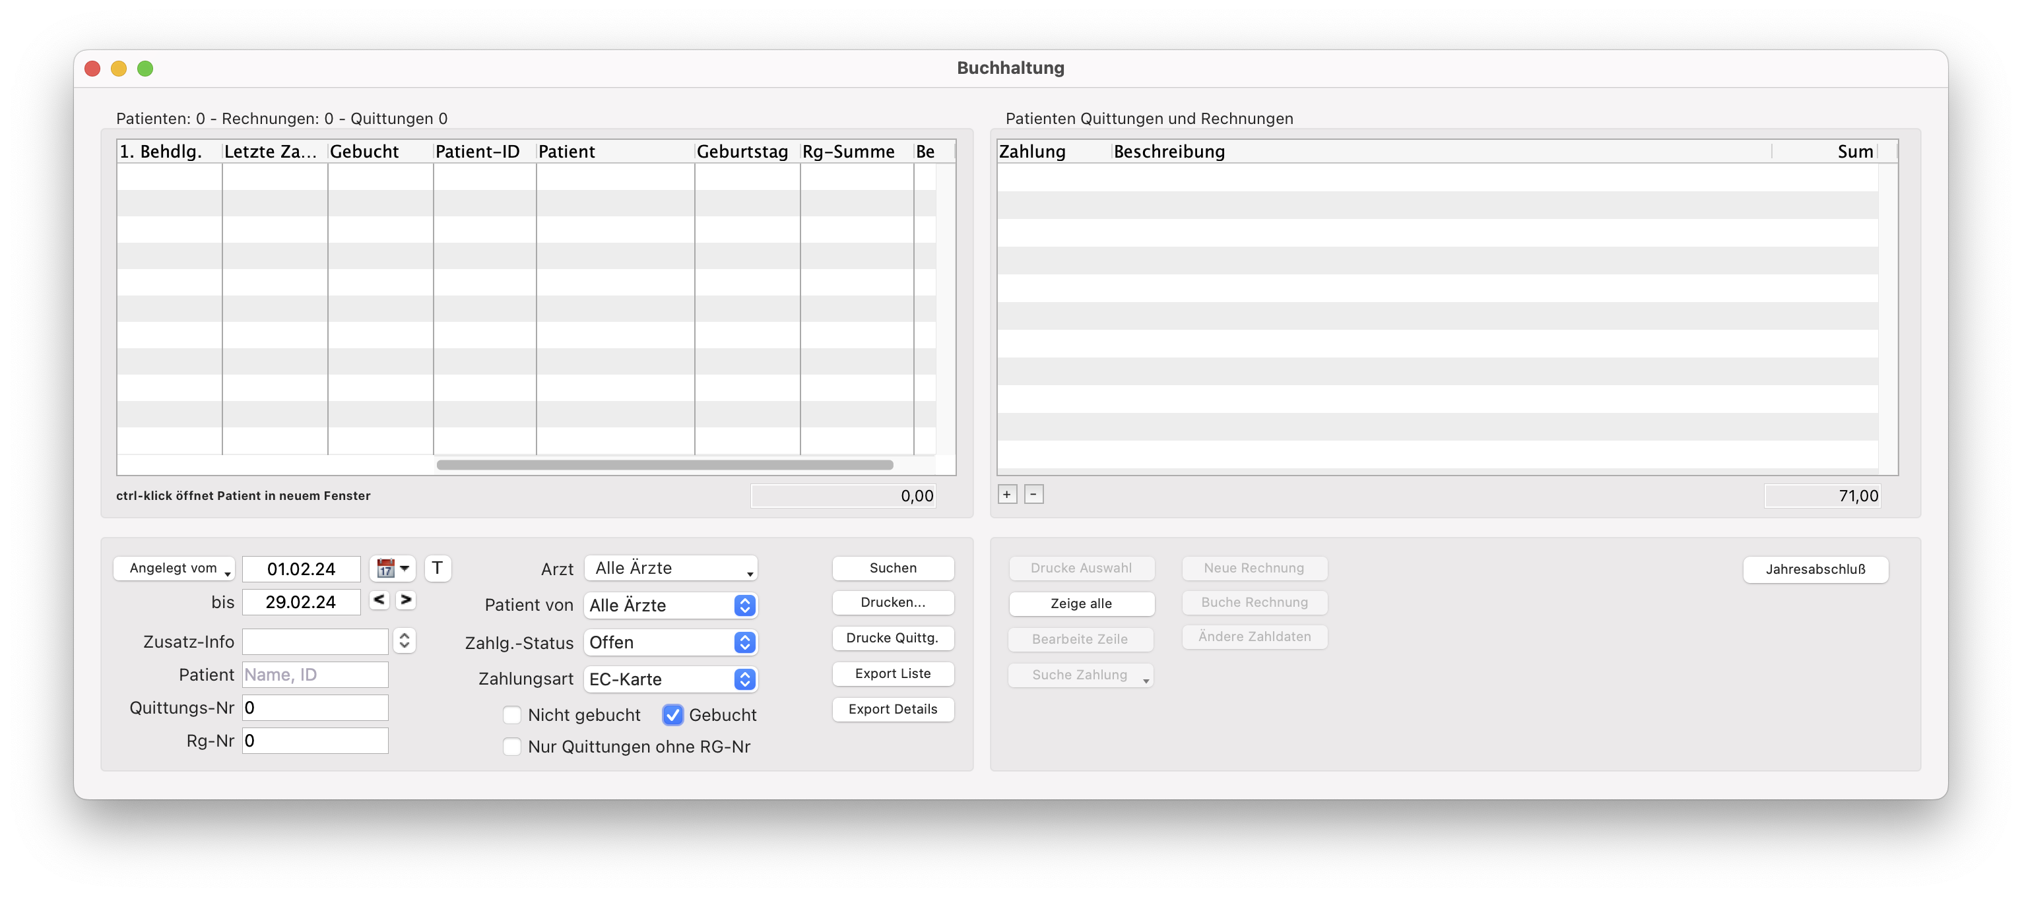The image size is (2022, 897).
Task: Open the Zahlg.-Status dropdown
Action: 670,642
